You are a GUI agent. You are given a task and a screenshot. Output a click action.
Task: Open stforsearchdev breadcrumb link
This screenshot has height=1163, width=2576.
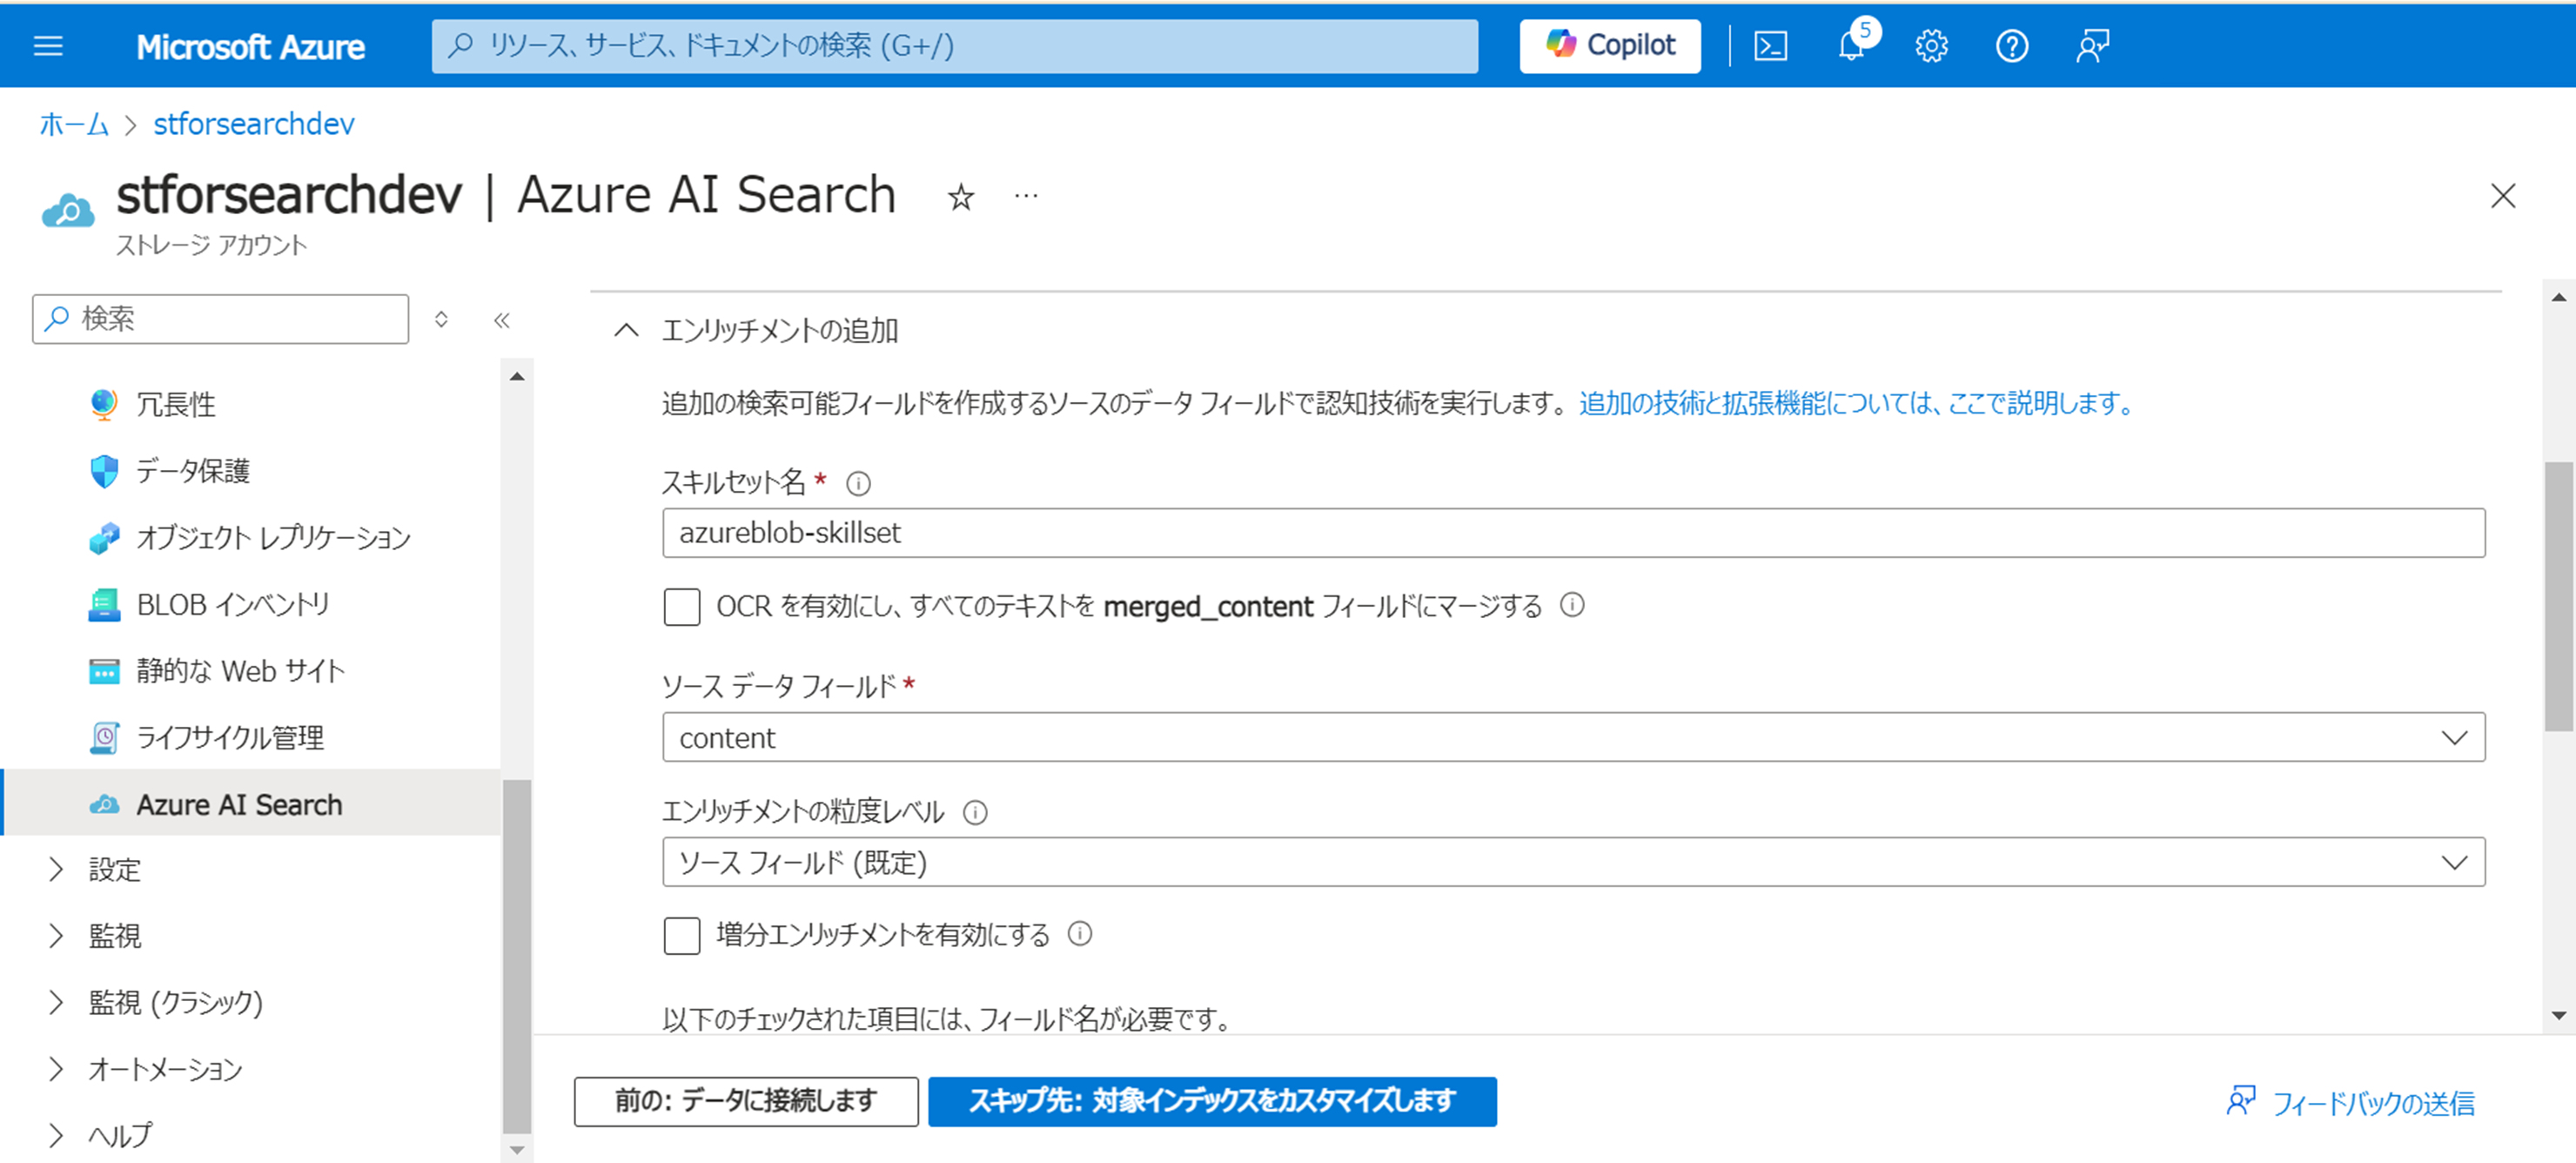(253, 124)
